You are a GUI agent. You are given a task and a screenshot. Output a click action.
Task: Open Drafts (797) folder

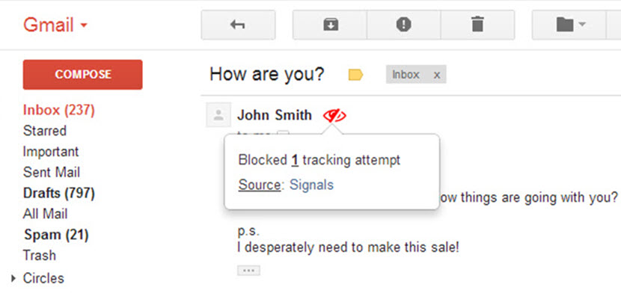click(59, 194)
